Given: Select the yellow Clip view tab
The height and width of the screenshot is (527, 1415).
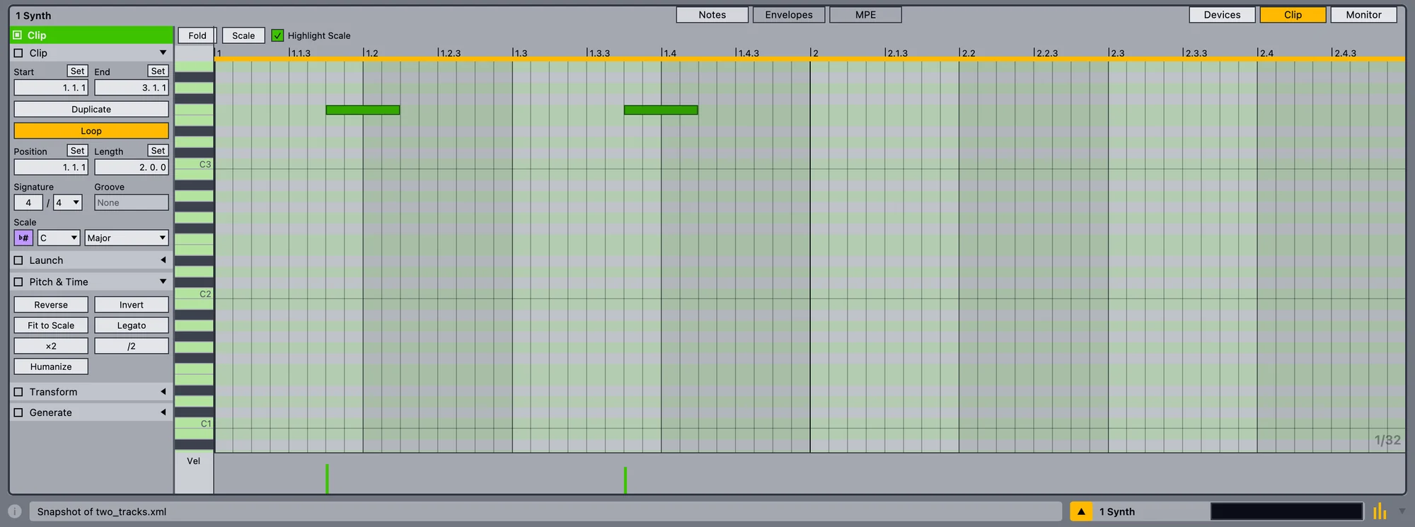Looking at the screenshot, I should tap(1293, 15).
